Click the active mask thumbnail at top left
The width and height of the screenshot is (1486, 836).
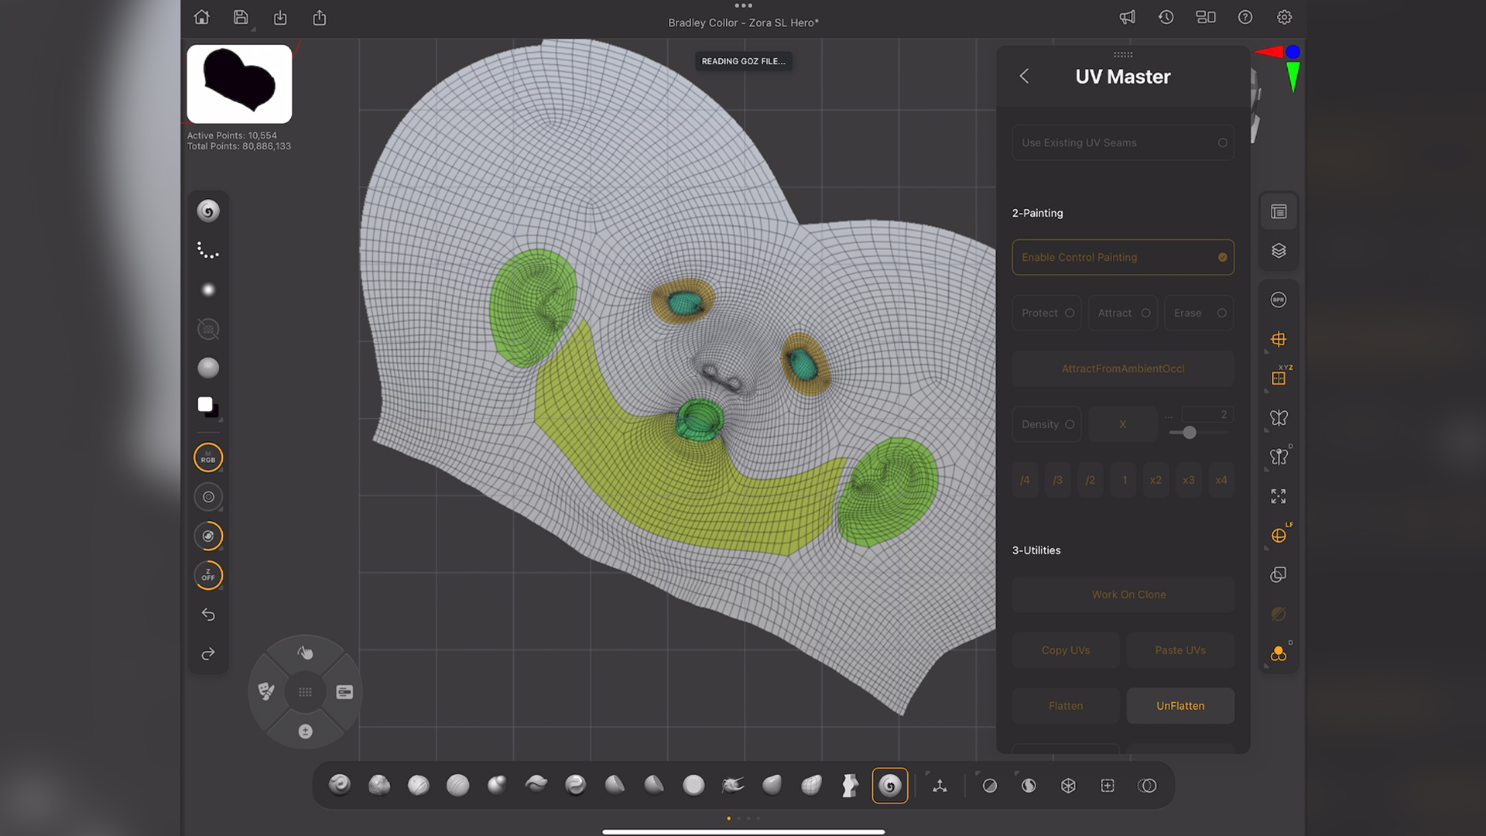pos(238,84)
